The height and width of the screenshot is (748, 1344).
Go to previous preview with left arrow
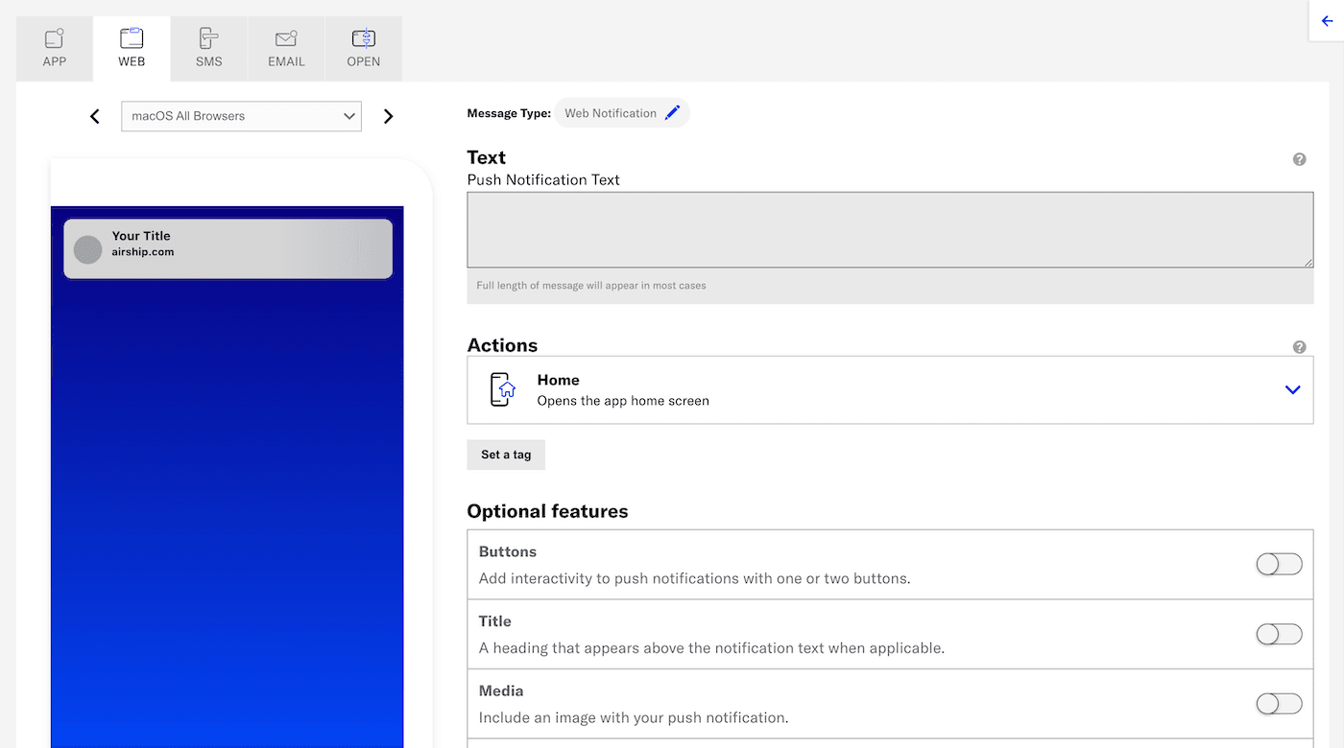click(95, 116)
